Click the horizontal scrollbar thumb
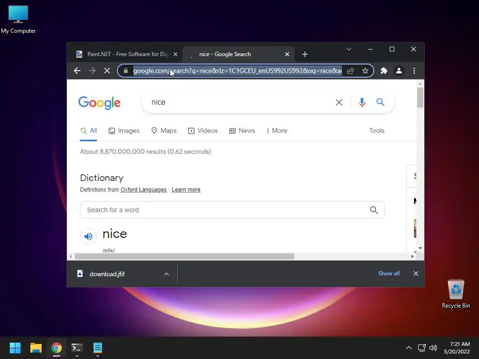Image resolution: width=479 pixels, height=359 pixels. click(184, 257)
